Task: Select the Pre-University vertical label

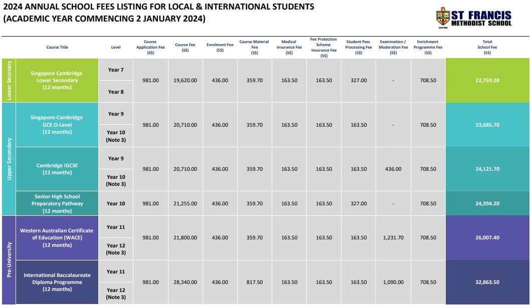Action: tap(9, 260)
